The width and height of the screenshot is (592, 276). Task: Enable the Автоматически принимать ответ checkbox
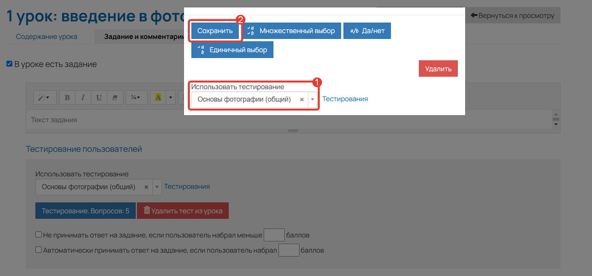(38, 250)
